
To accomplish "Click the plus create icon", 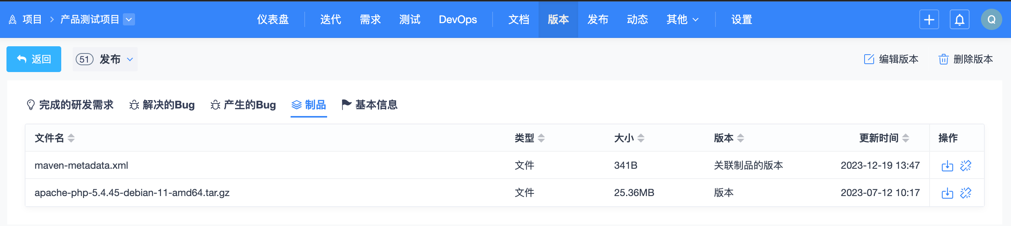I will coord(929,20).
